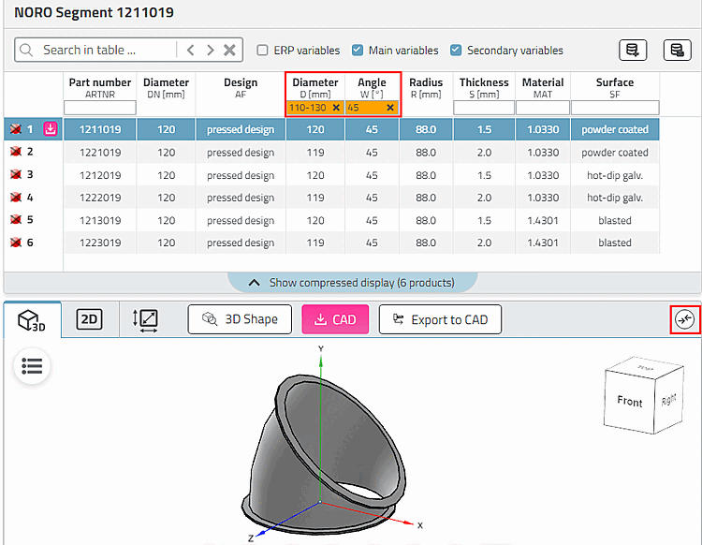
Task: Click the first database export icon
Action: click(x=633, y=50)
